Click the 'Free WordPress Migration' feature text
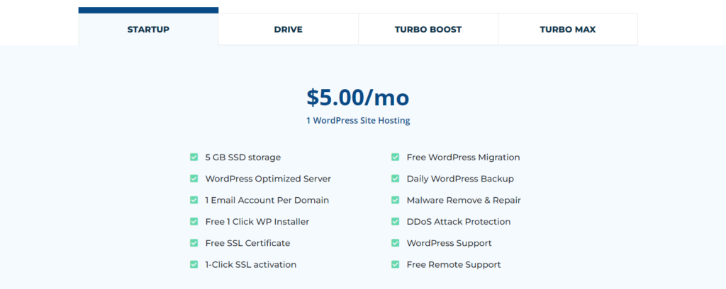726x289 pixels. click(464, 158)
